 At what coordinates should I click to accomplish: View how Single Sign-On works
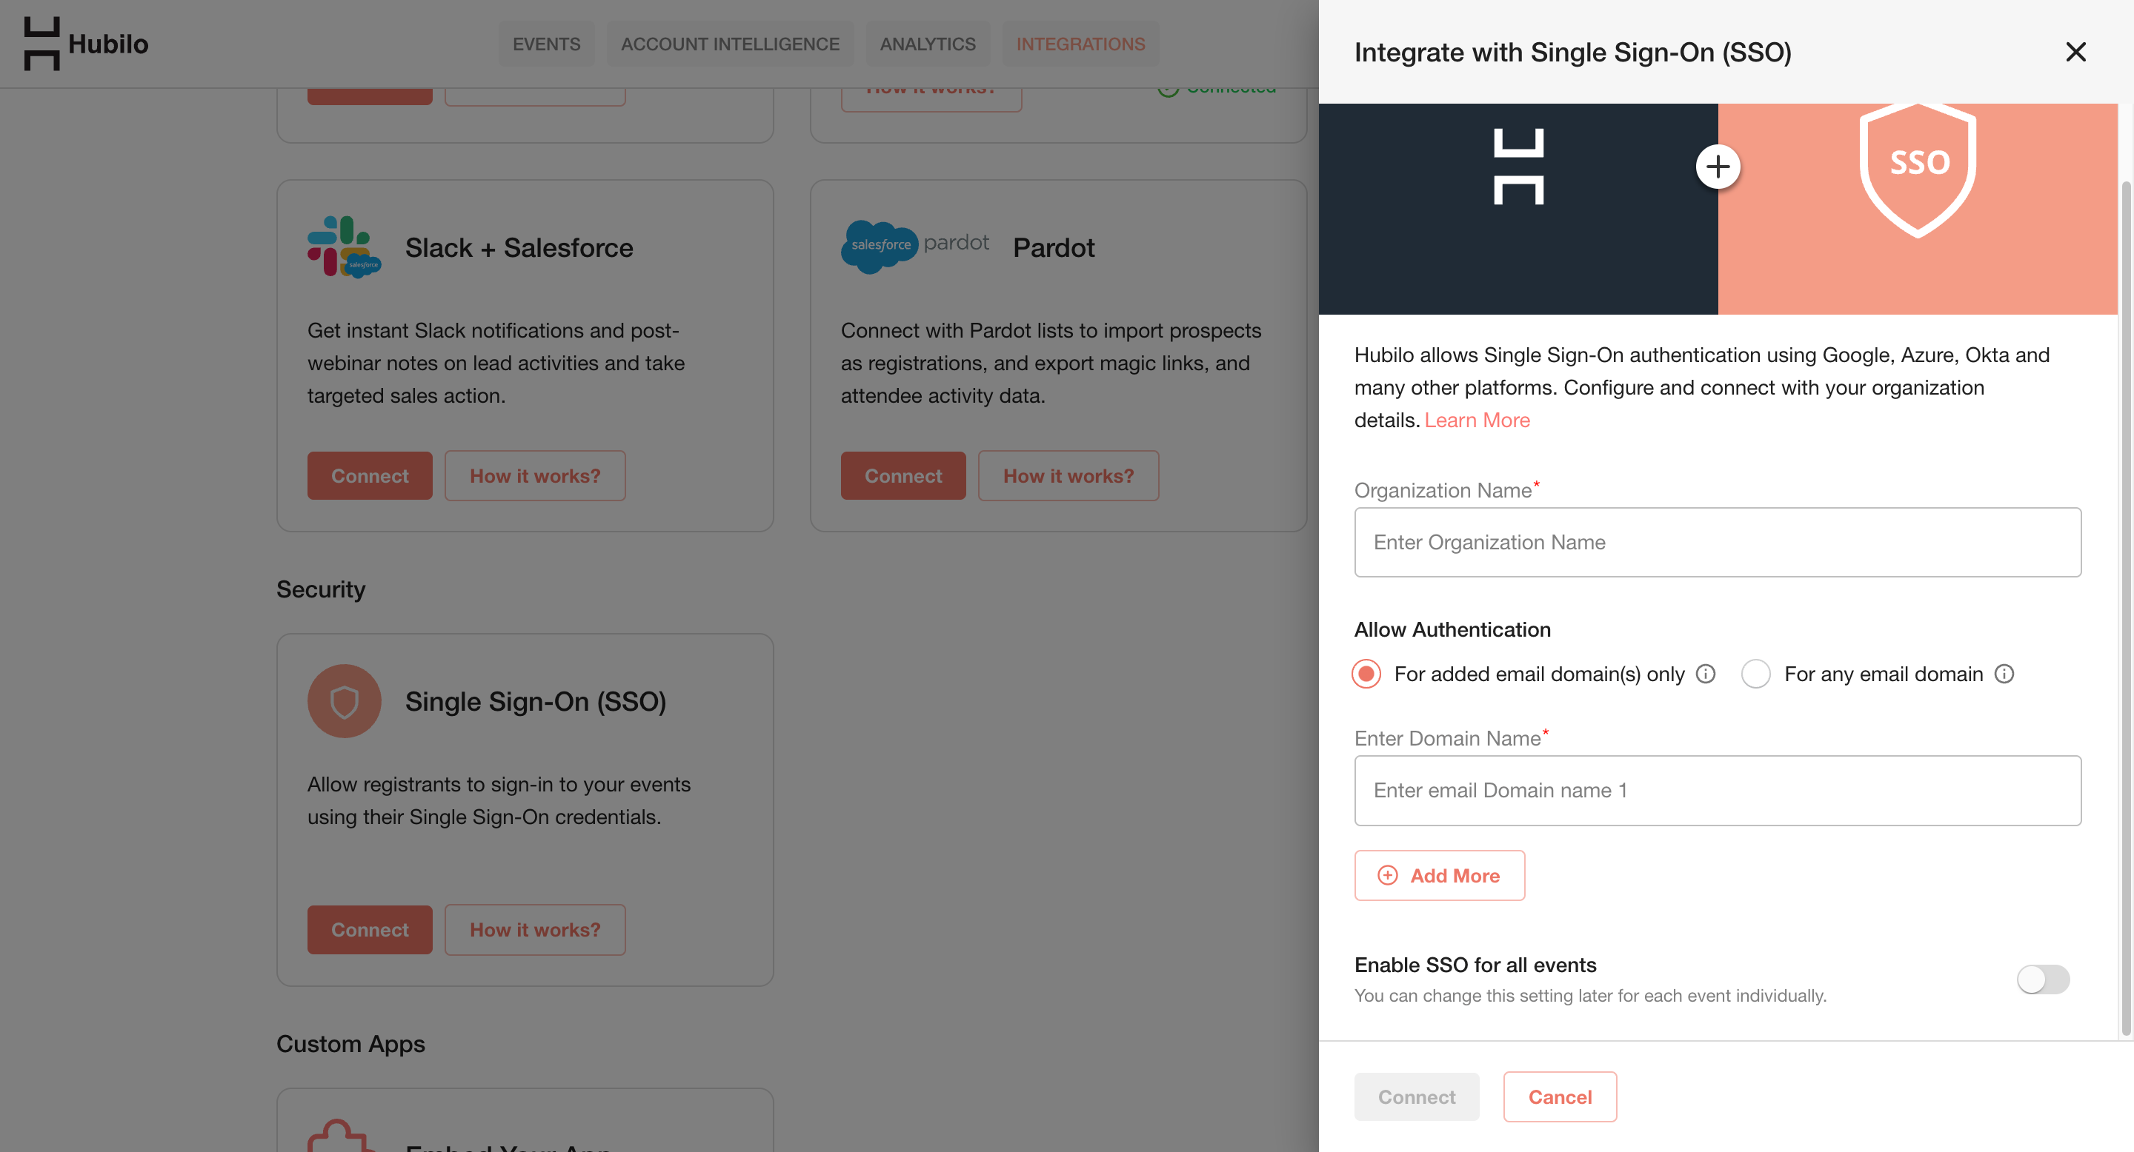pos(535,929)
